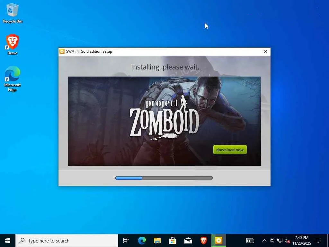
Task: Open the clock showing 7:40 PM
Action: 302,241
